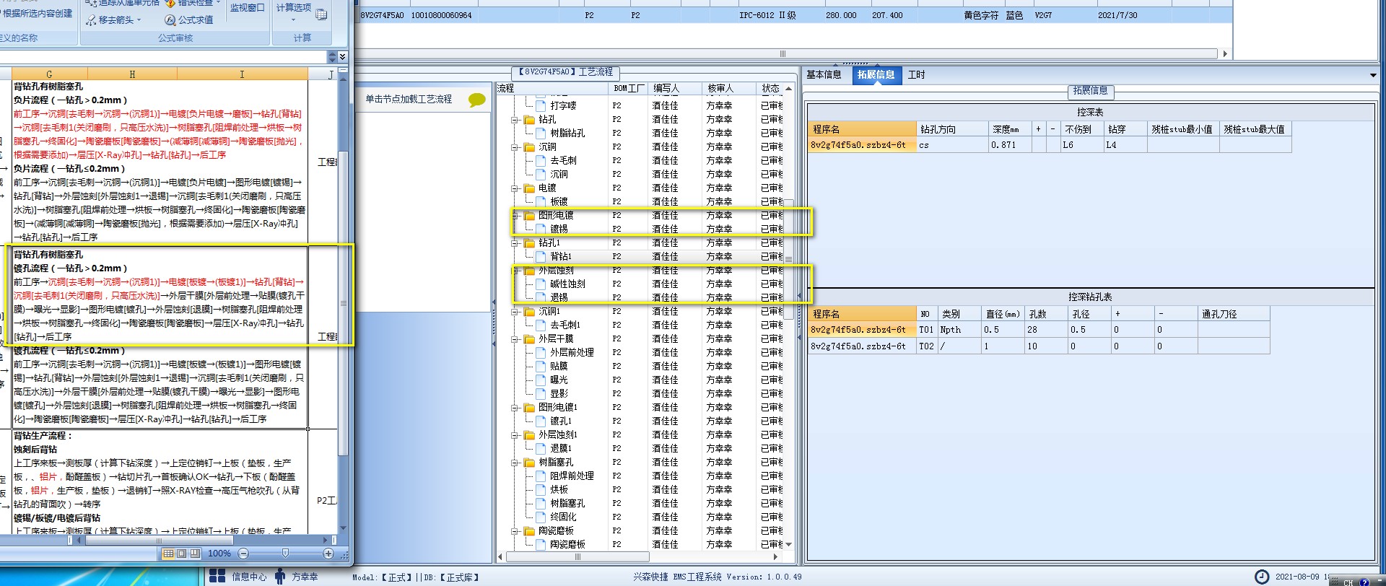Viewport: 1386px width, 586px height.
Task: Click the document icon of 终固化
Action: 541,517
